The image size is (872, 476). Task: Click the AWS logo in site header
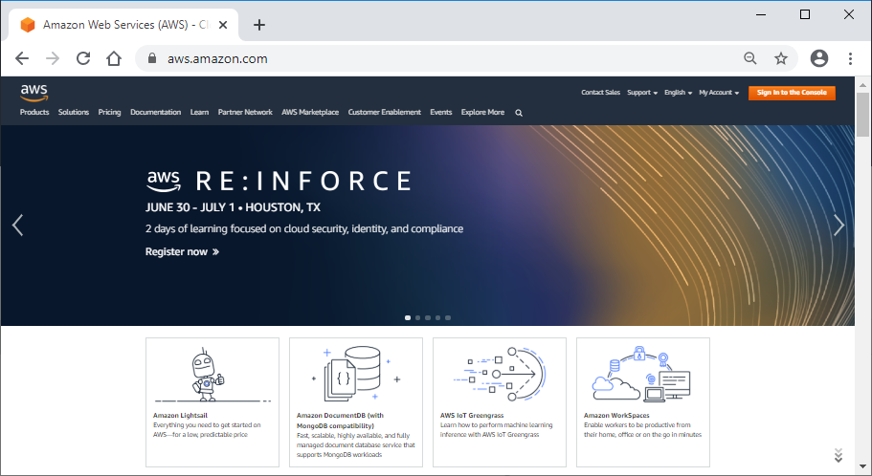click(x=34, y=93)
